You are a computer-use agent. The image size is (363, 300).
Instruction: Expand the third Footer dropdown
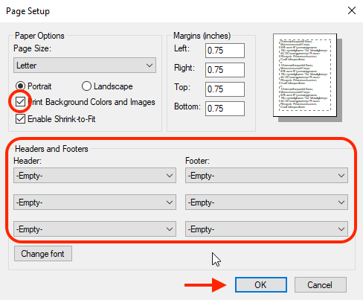(266, 229)
